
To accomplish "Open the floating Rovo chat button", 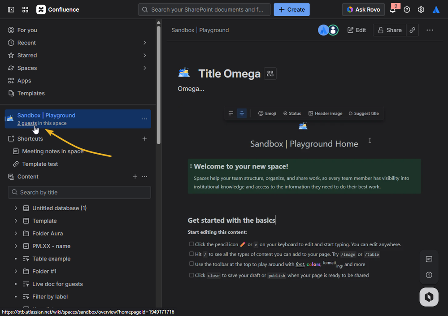I will (x=429, y=297).
